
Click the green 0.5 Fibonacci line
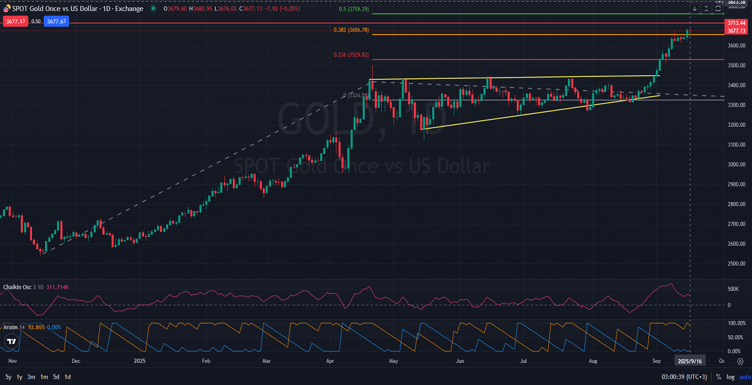548,14
